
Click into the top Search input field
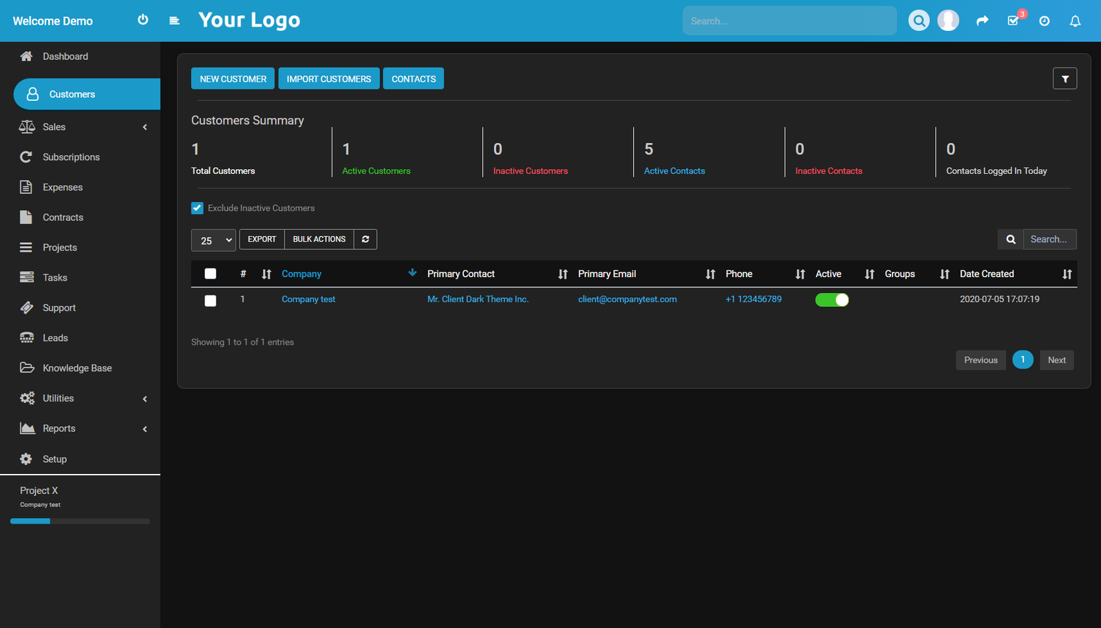(x=789, y=20)
